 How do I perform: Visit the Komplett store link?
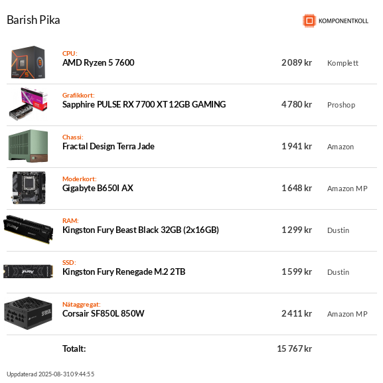tap(343, 63)
